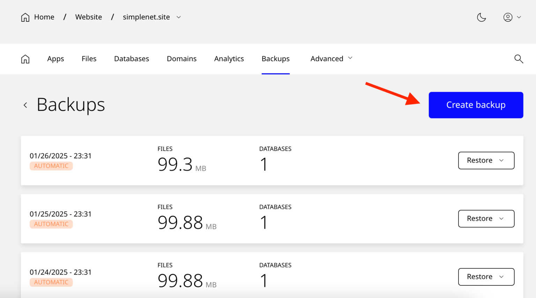Expand the Advanced menu
The height and width of the screenshot is (298, 536).
331,59
